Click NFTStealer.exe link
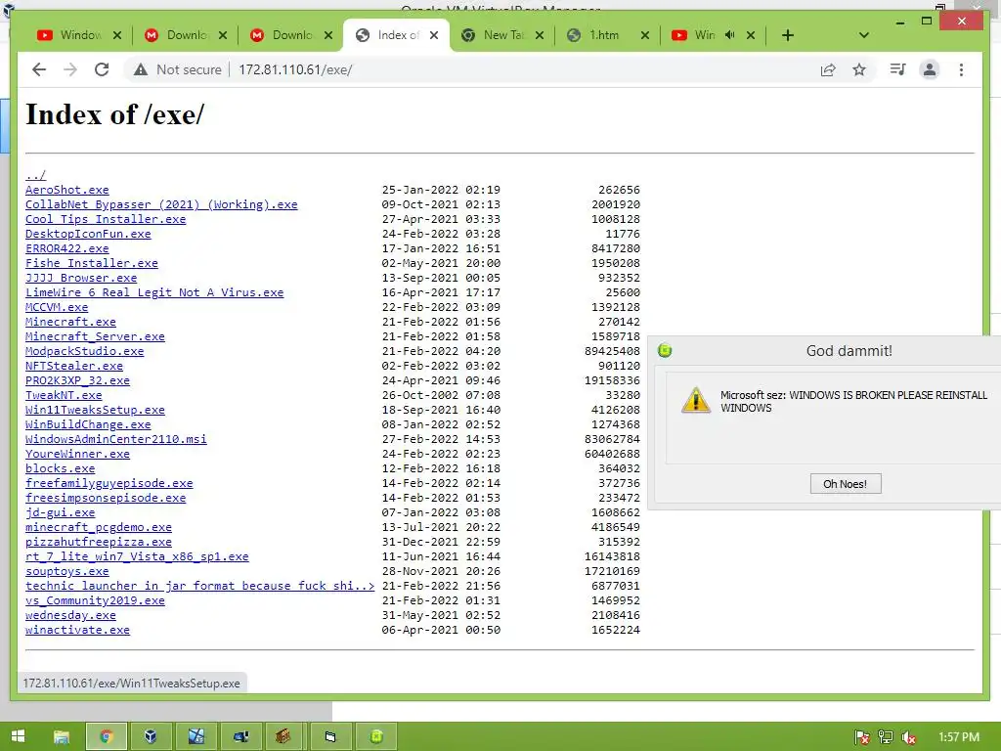The height and width of the screenshot is (751, 1001). pyautogui.click(x=74, y=366)
